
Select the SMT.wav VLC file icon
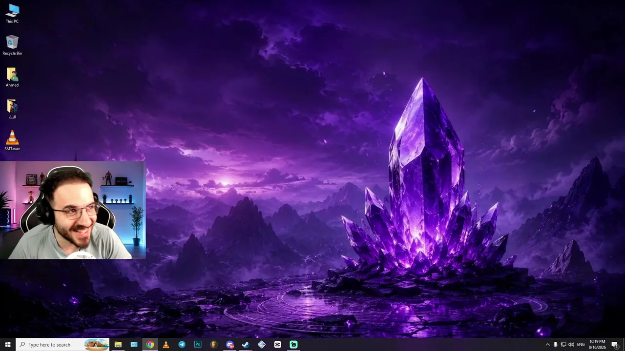click(12, 141)
